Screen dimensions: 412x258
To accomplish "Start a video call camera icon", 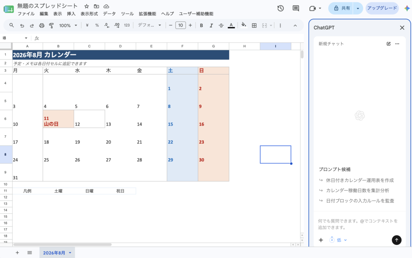I will click(312, 8).
